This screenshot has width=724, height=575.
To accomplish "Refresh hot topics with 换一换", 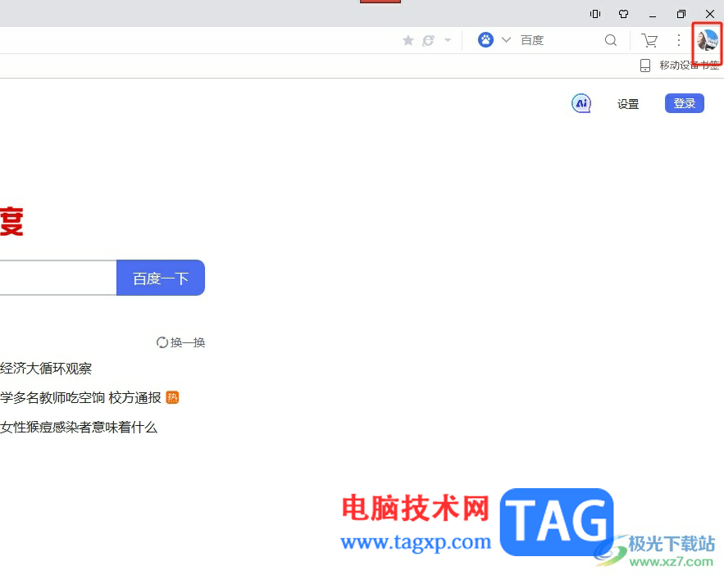I will 180,342.
